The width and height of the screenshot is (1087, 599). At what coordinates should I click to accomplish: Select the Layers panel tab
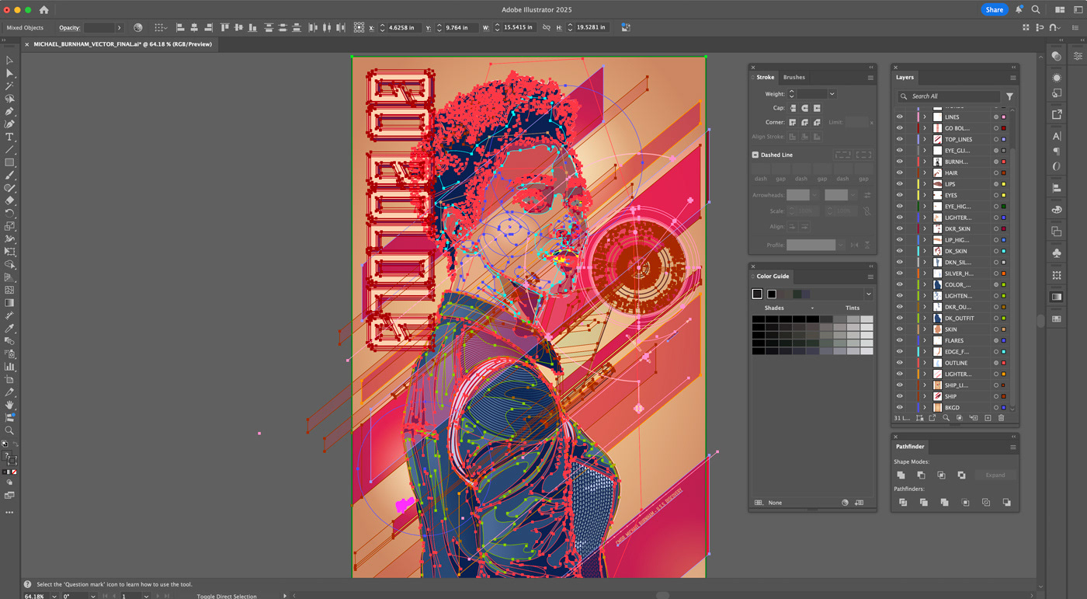[x=905, y=77]
